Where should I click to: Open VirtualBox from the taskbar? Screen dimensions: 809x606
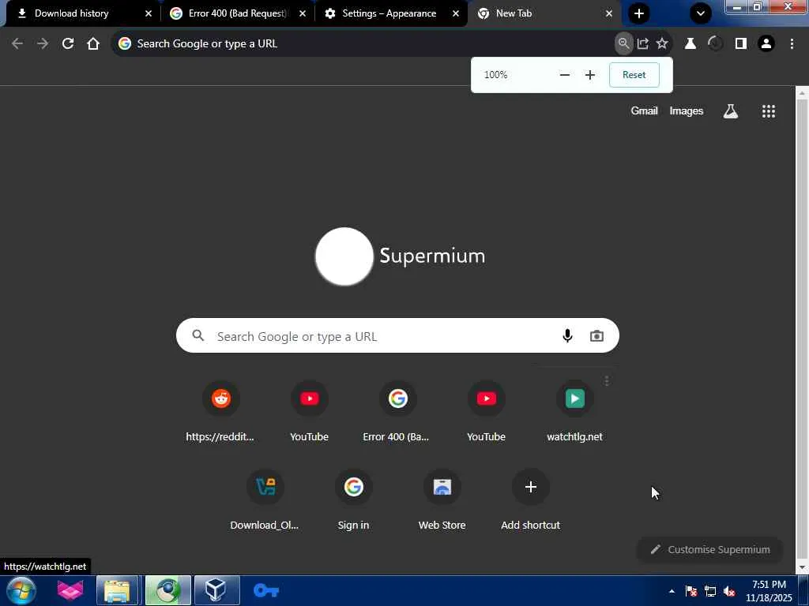pos(216,590)
